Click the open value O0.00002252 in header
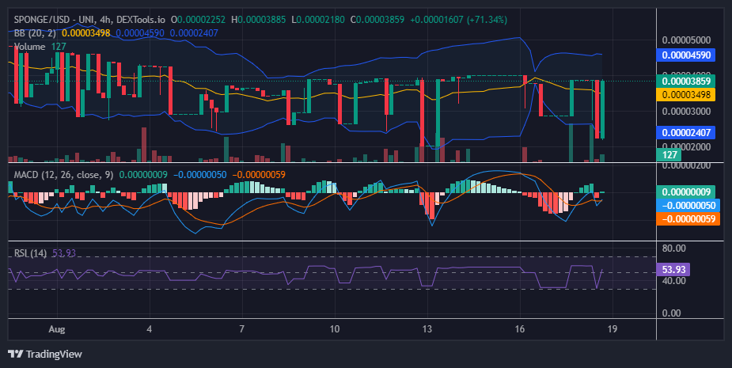 [x=198, y=20]
